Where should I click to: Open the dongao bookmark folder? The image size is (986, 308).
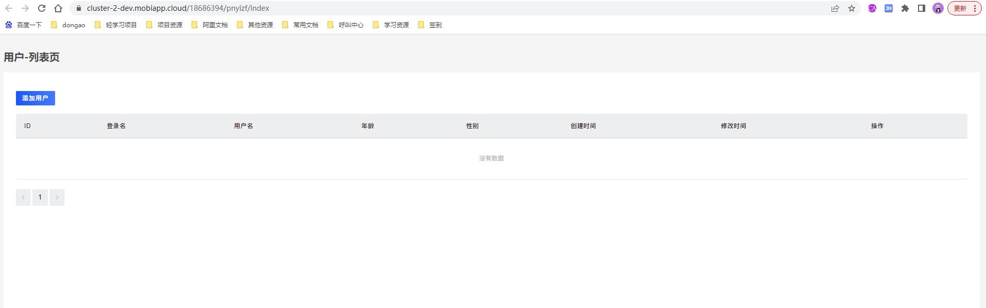tap(68, 25)
